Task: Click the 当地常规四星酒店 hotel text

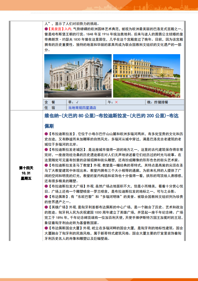Action: (x=82, y=108)
